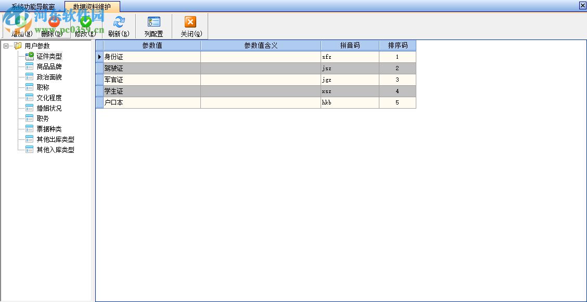Click the 拼音码 column header
Image resolution: width=587 pixels, height=302 pixels.
pos(350,46)
